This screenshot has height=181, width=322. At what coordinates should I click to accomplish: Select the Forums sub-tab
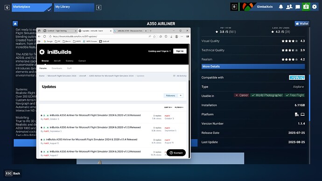click(43, 68)
